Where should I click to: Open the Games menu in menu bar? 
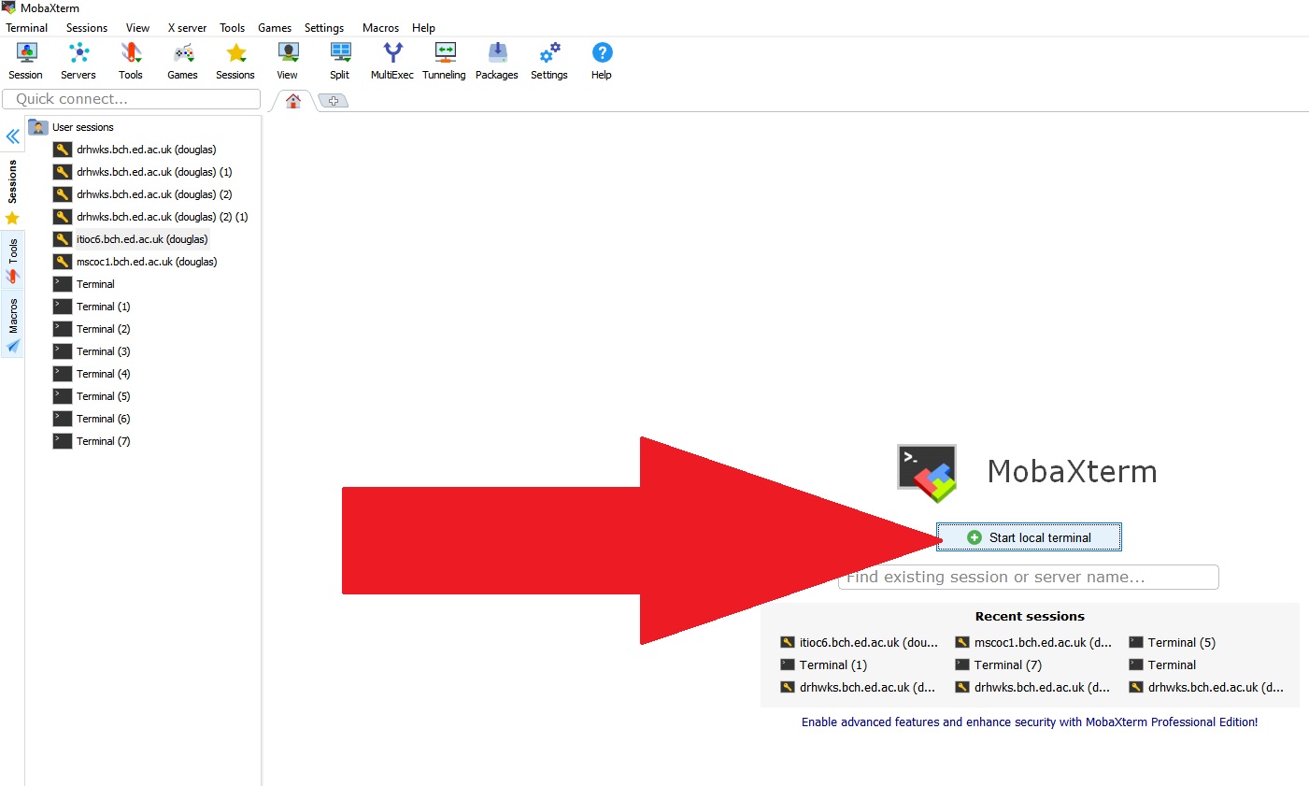coord(275,28)
